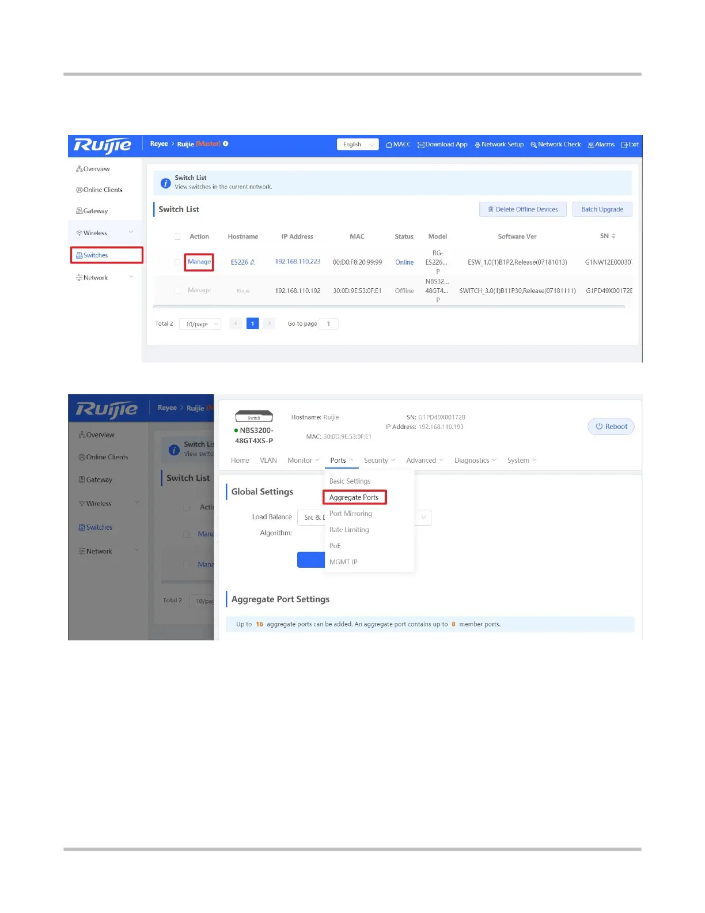The image size is (705, 913).
Task: Select Switches in the dimmed bottom sidebar
Action: pos(96,528)
